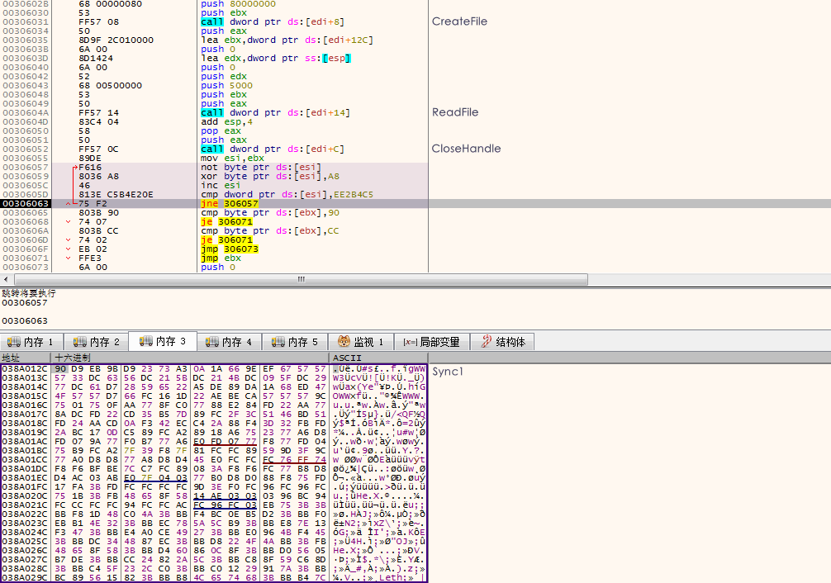Select the je 306071 at address 00306068
Image resolution: width=831 pixels, height=583 pixels.
226,221
